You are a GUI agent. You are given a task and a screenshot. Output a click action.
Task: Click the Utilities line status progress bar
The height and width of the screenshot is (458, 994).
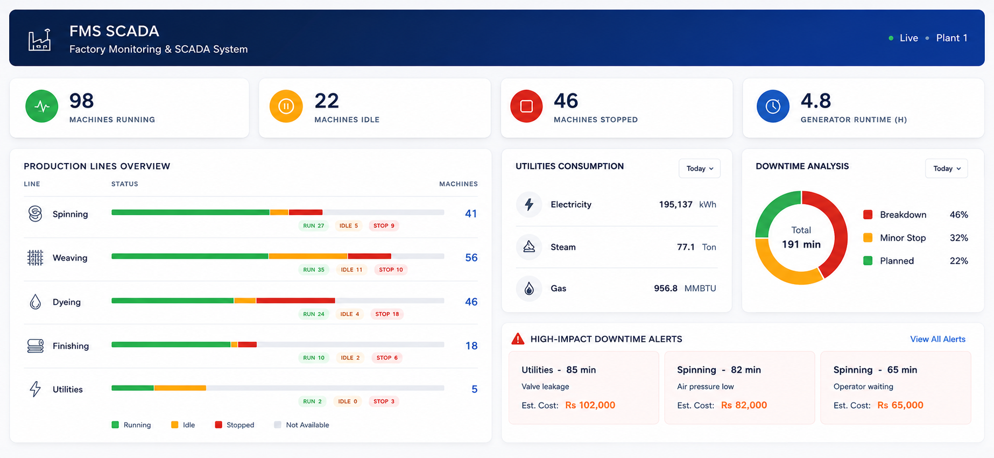point(278,388)
